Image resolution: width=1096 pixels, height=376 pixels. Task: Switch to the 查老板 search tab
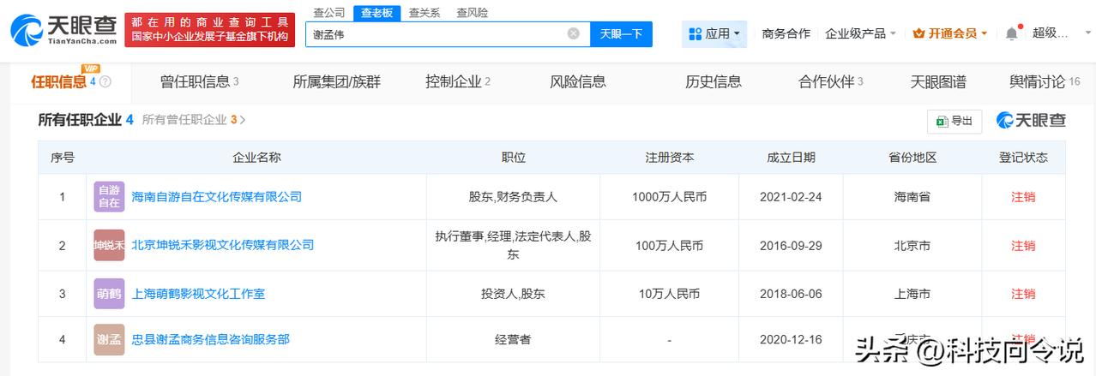376,12
